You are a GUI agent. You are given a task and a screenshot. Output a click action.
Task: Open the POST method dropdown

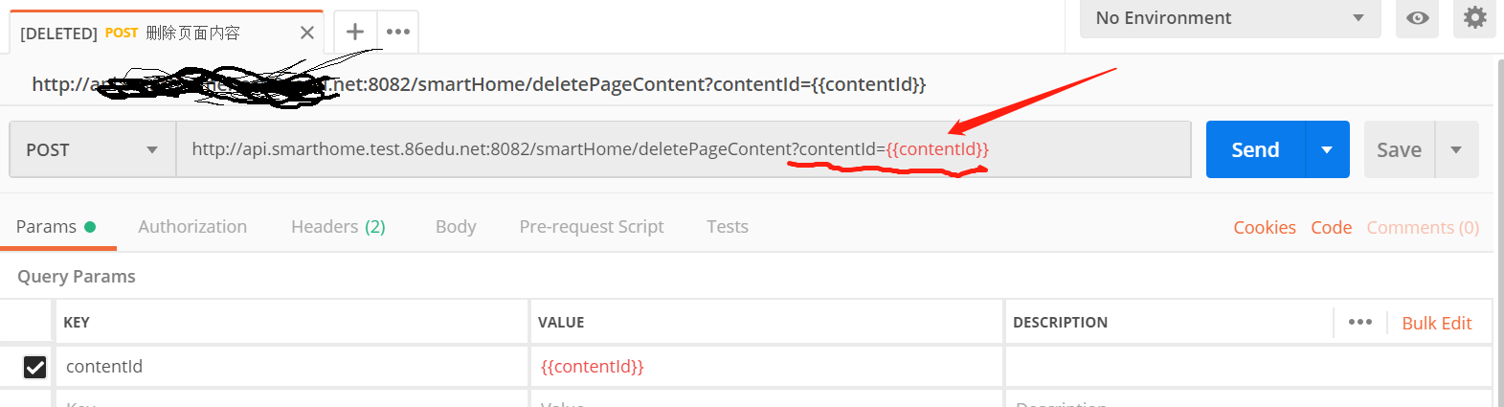click(x=93, y=149)
